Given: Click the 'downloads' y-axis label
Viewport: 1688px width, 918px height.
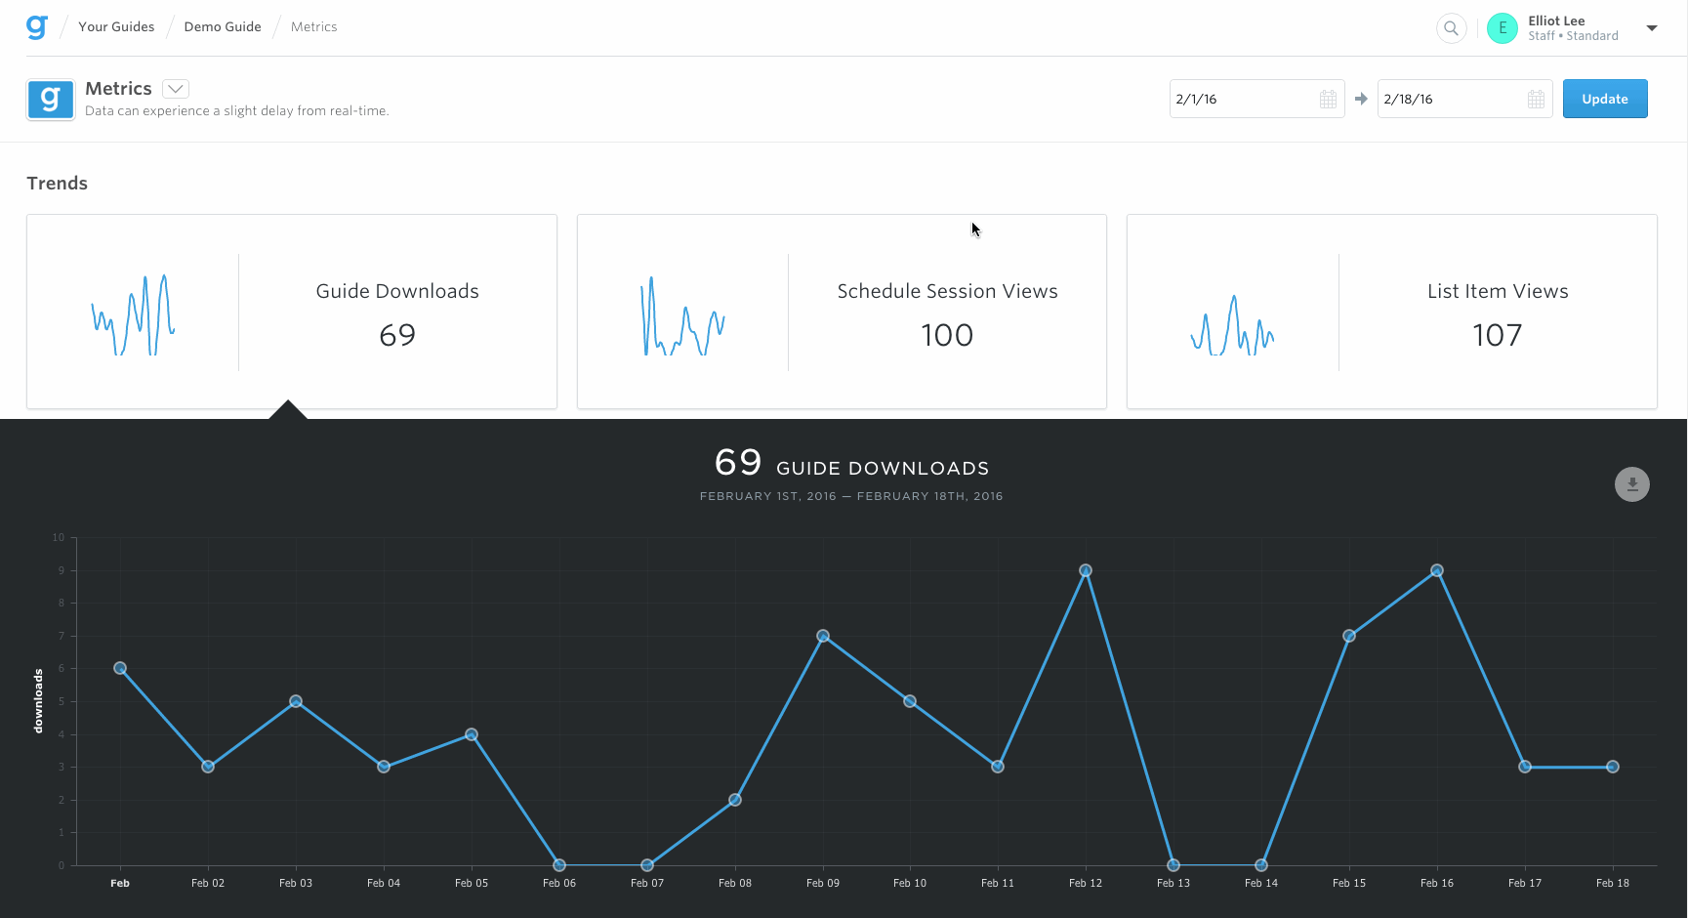Looking at the screenshot, I should pos(38,701).
